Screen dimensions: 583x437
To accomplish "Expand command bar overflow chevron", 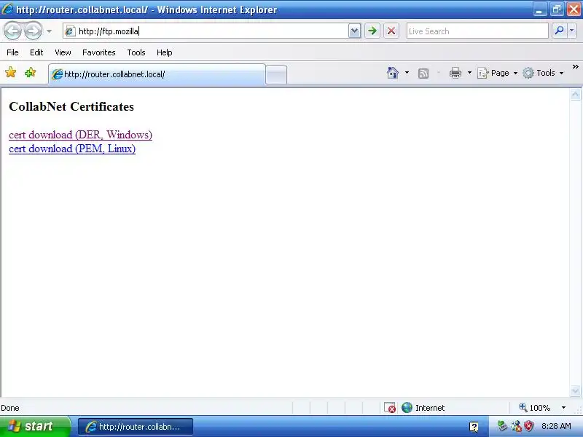I will pos(576,67).
